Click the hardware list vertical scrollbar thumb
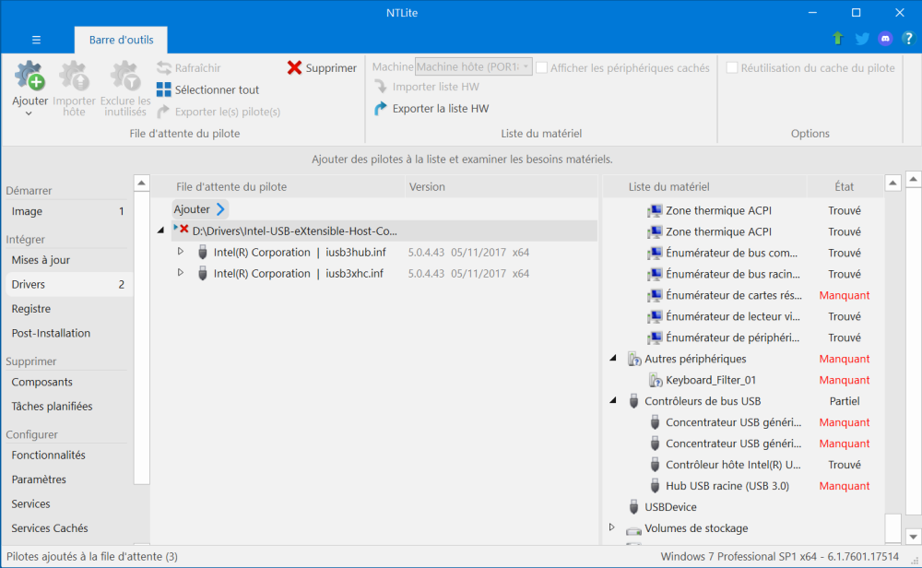This screenshot has width=922, height=568. coord(892,528)
